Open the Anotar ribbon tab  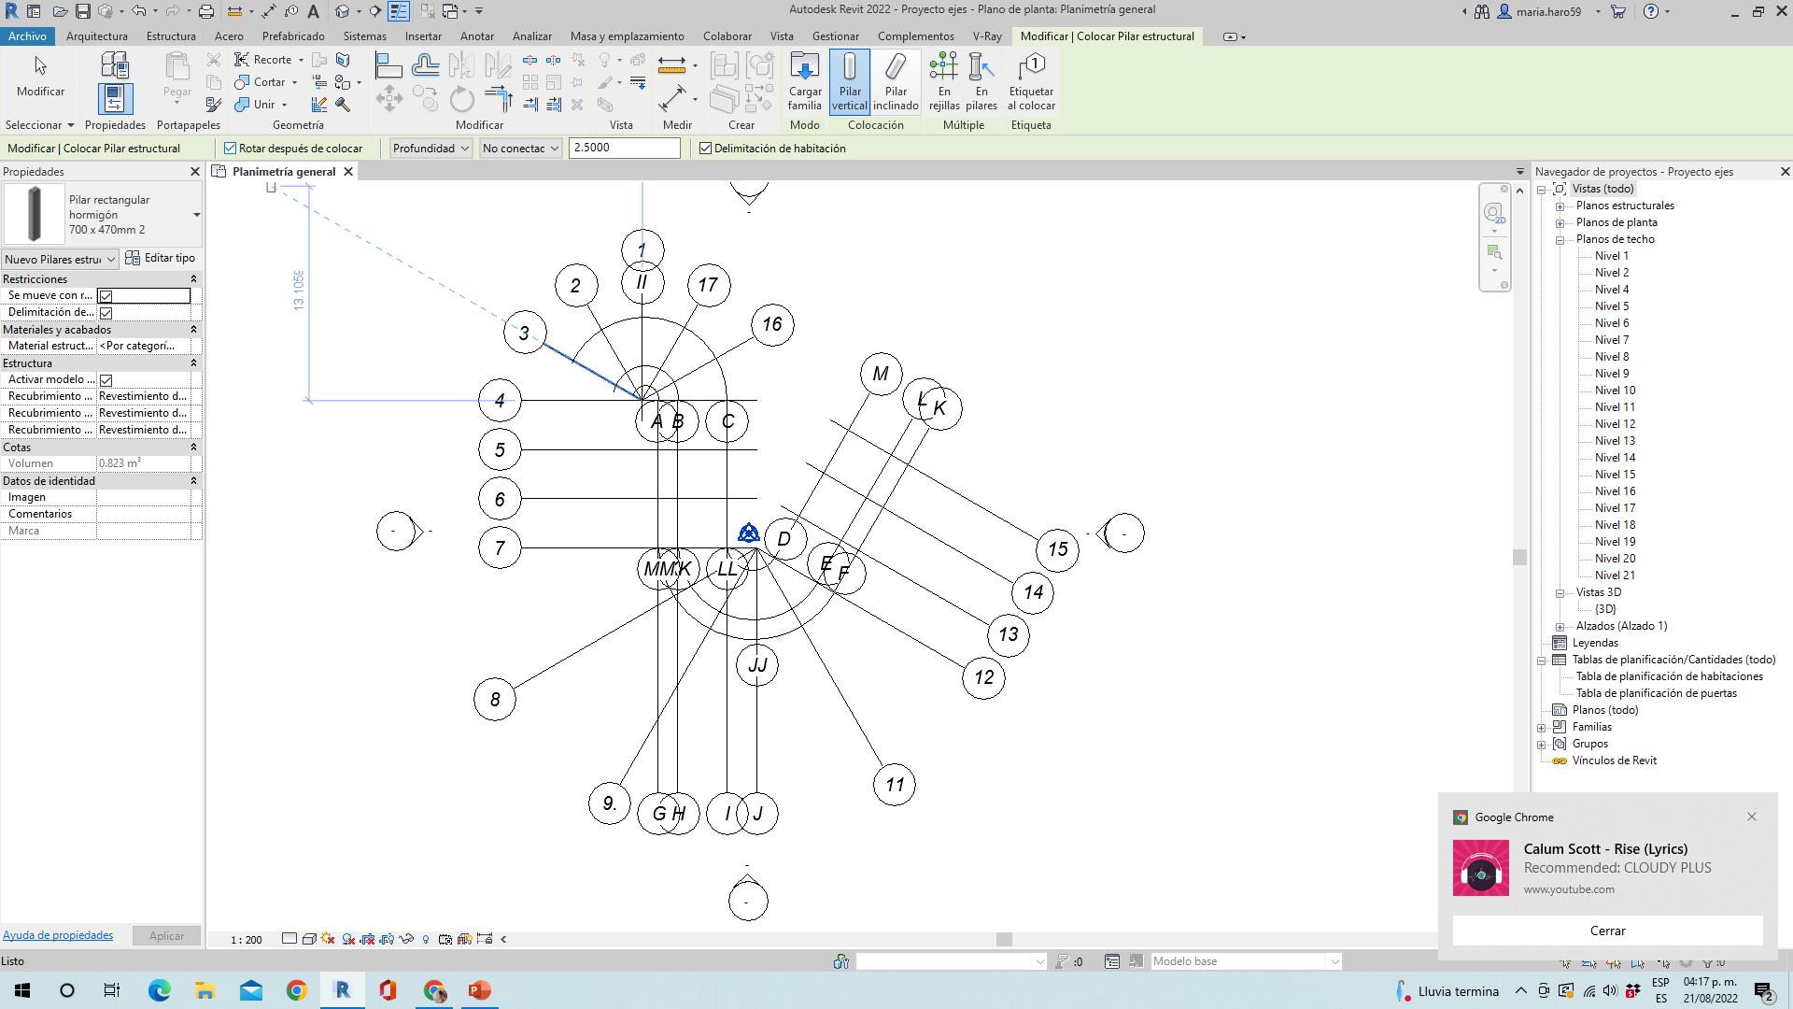pos(476,36)
